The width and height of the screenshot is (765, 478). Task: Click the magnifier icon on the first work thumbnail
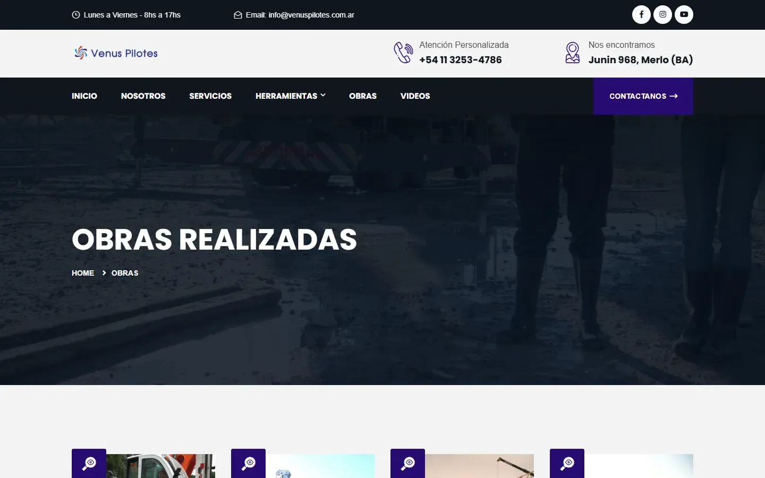(x=89, y=463)
